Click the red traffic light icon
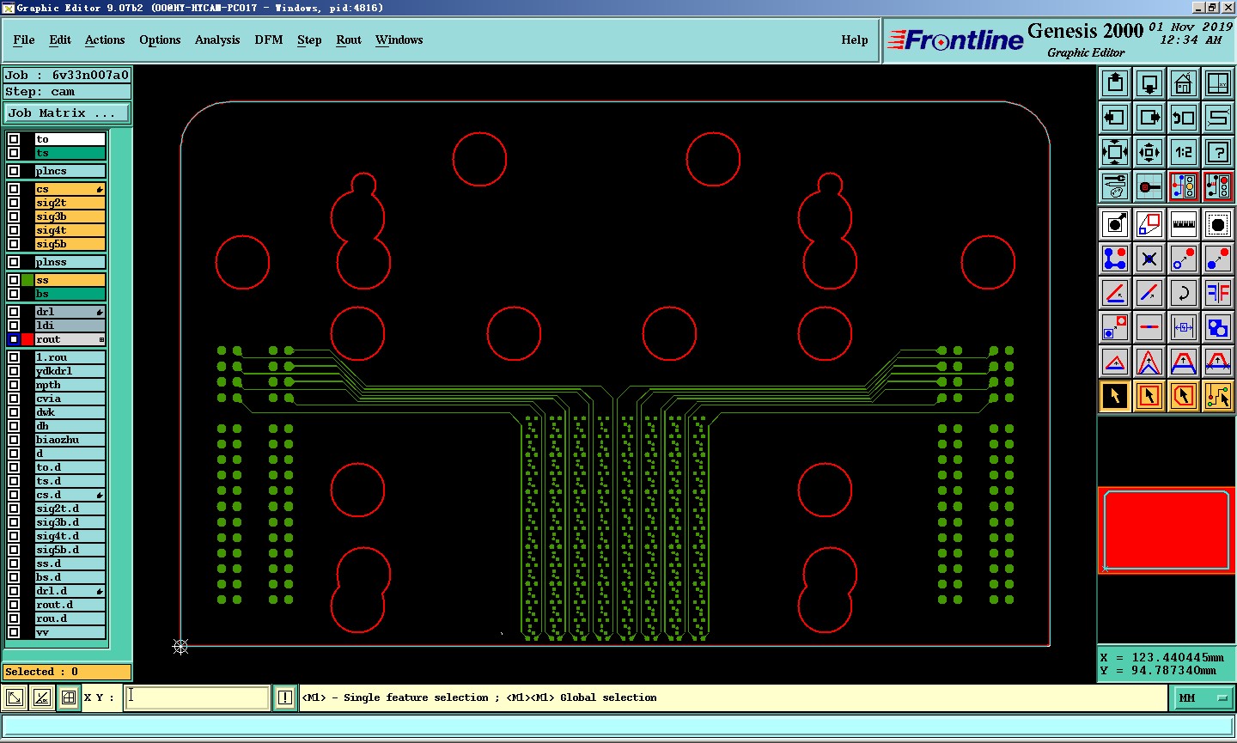Screen dimensions: 1237x743 coord(1218,186)
